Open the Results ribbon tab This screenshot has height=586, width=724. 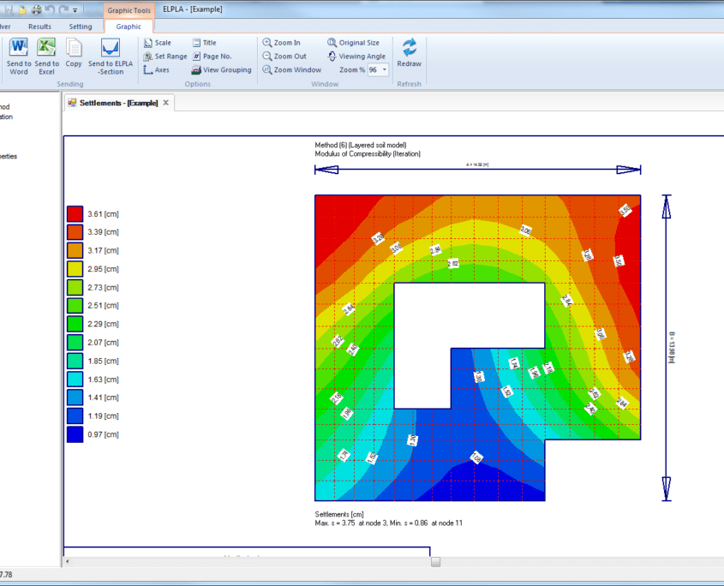[x=39, y=27]
